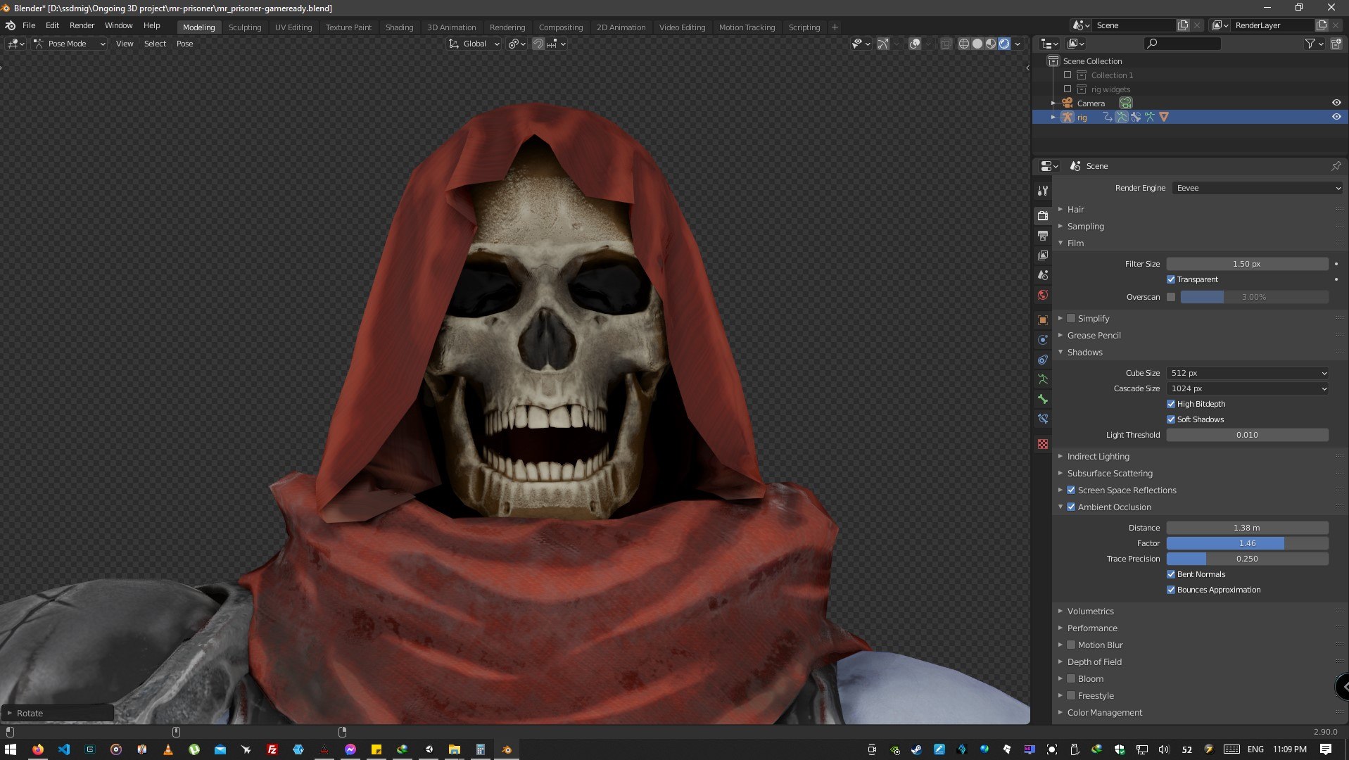The height and width of the screenshot is (760, 1349).
Task: Open the Cube Size dropdown
Action: 1248,373
